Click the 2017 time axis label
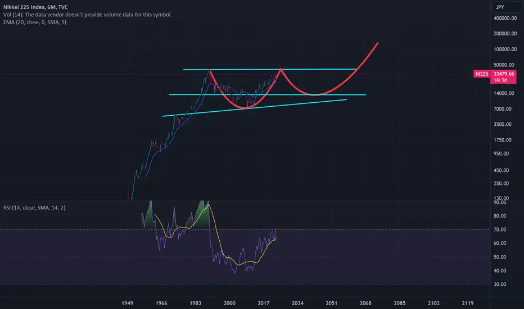Viewport: 524px width, 309px height. coord(263,303)
